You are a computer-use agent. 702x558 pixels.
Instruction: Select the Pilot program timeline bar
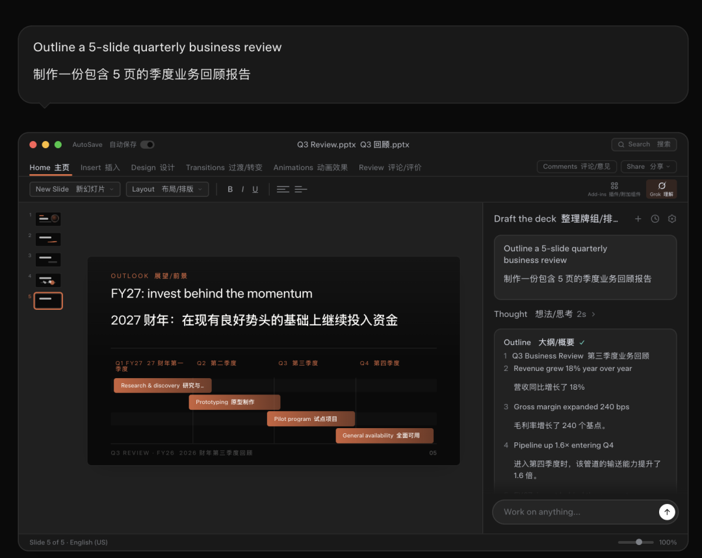click(311, 419)
